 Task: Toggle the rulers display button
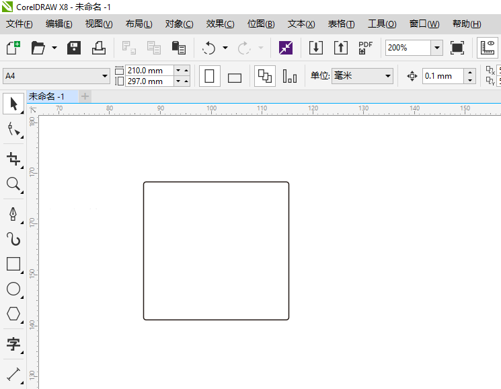tap(488, 48)
